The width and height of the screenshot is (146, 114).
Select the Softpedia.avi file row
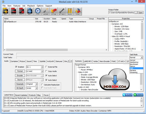click(56, 22)
